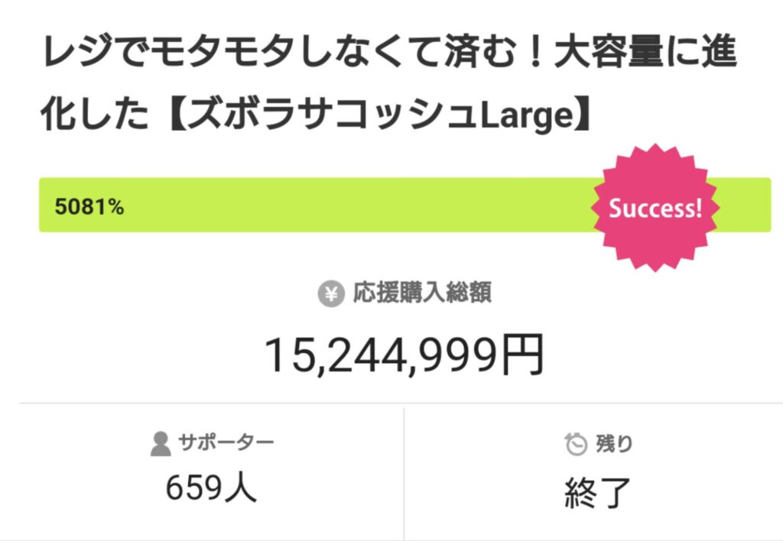The image size is (783, 541).
Task: Click the サポーター label
Action: [x=226, y=442]
